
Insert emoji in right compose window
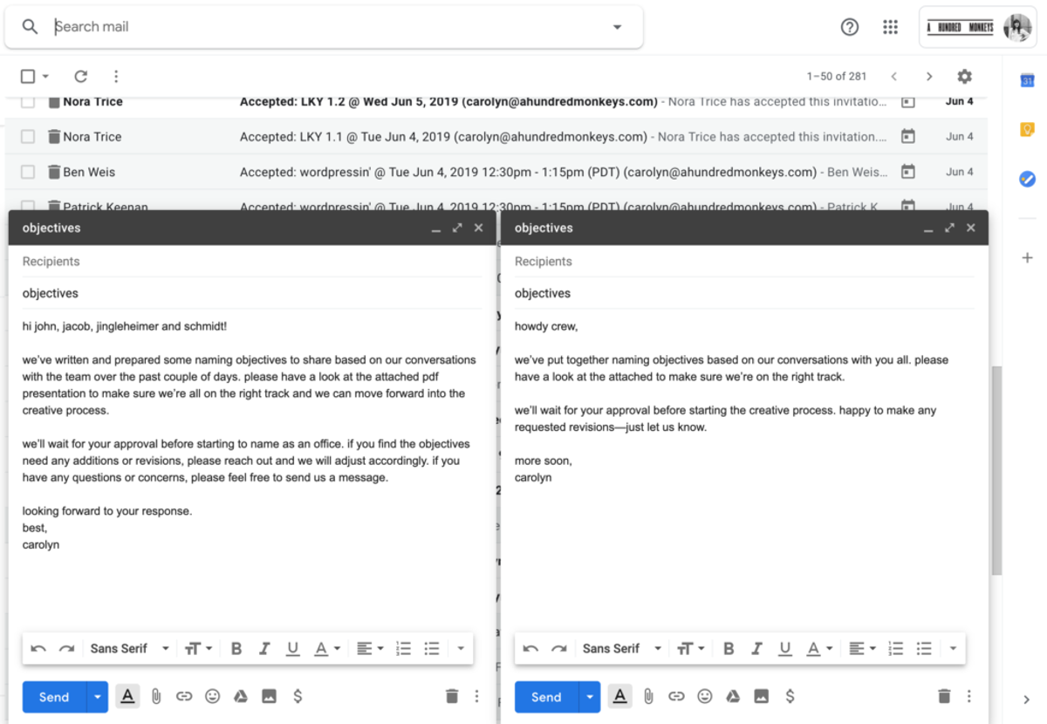(705, 696)
